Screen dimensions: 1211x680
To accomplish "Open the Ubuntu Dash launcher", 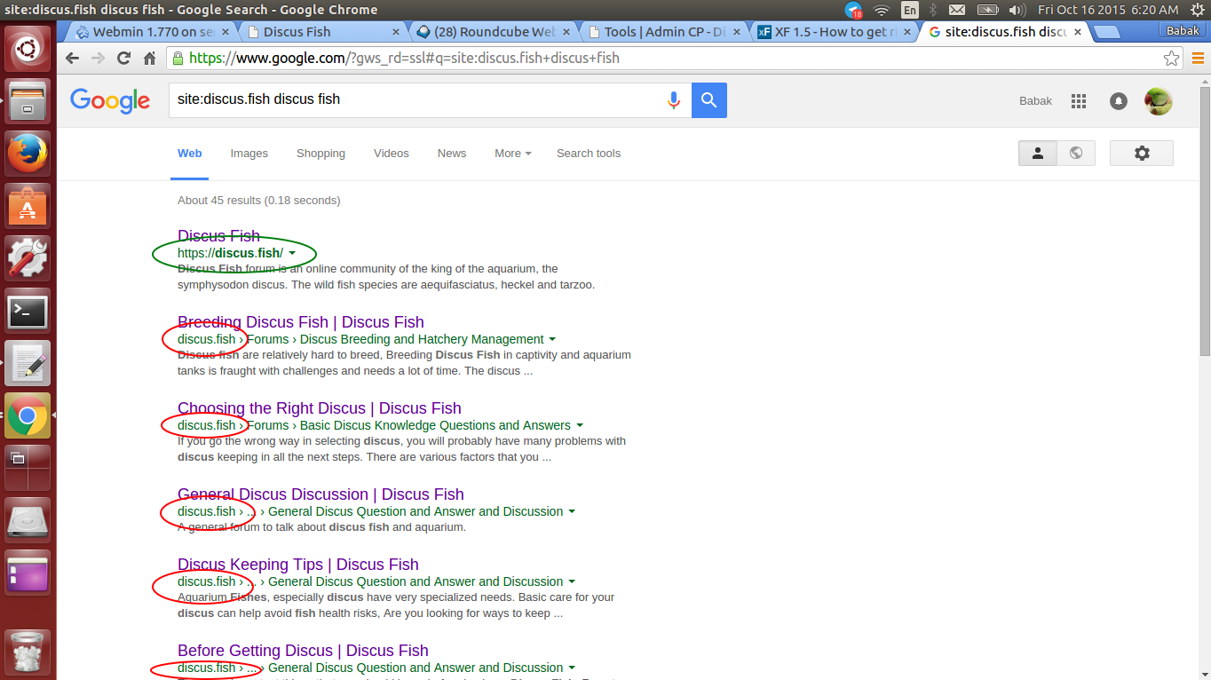I will 28,49.
